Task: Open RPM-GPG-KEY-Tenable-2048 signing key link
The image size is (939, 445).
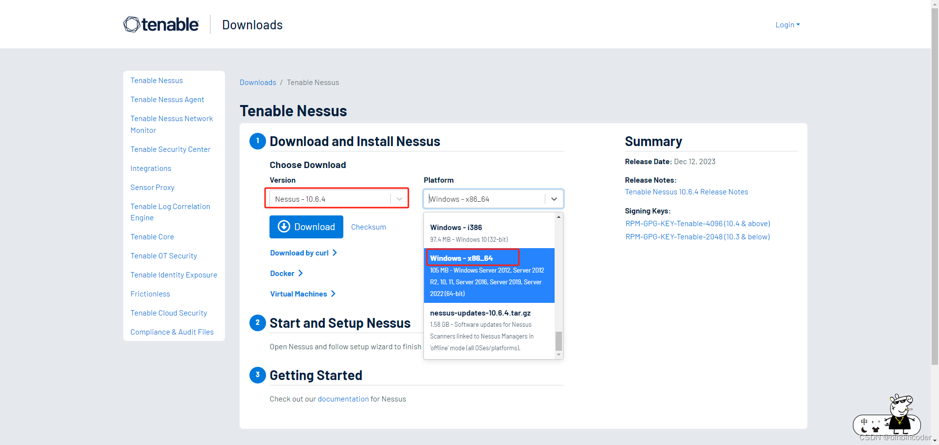Action: tap(697, 237)
